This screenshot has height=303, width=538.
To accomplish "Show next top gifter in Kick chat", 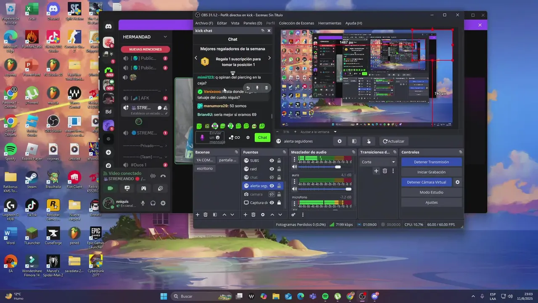I will (x=269, y=58).
